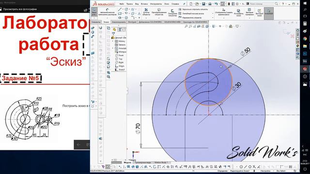
Task: Open Chrome from the Windows taskbar
Action: tap(305, 39)
